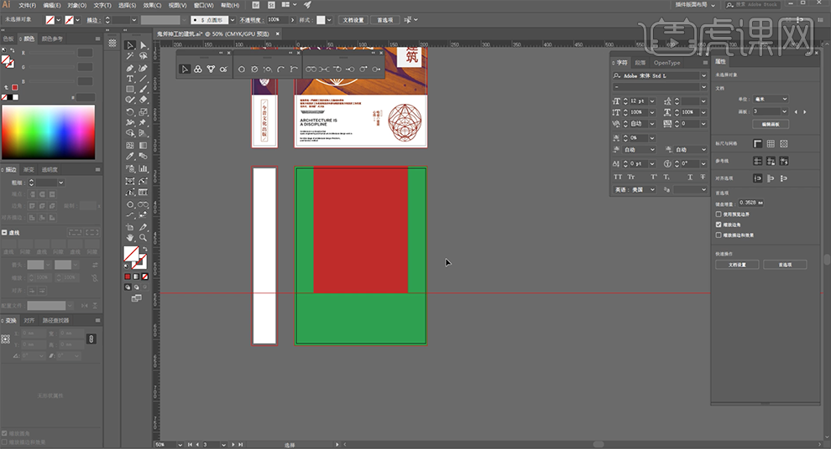The width and height of the screenshot is (831, 449).
Task: Pick the Hand tool
Action: click(x=130, y=237)
